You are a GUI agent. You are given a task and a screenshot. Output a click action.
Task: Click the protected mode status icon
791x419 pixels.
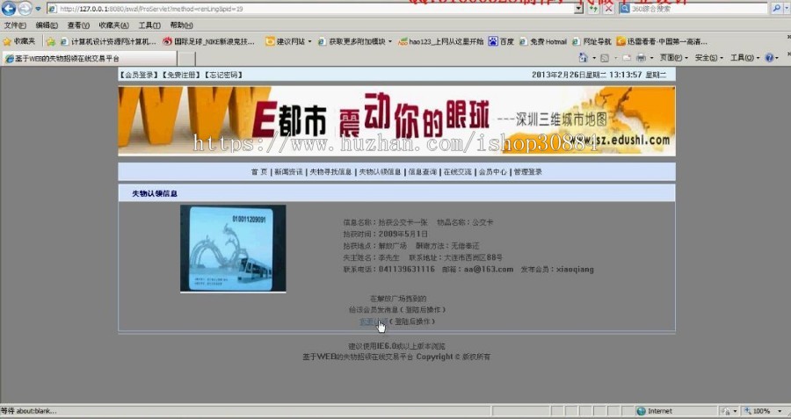click(727, 411)
